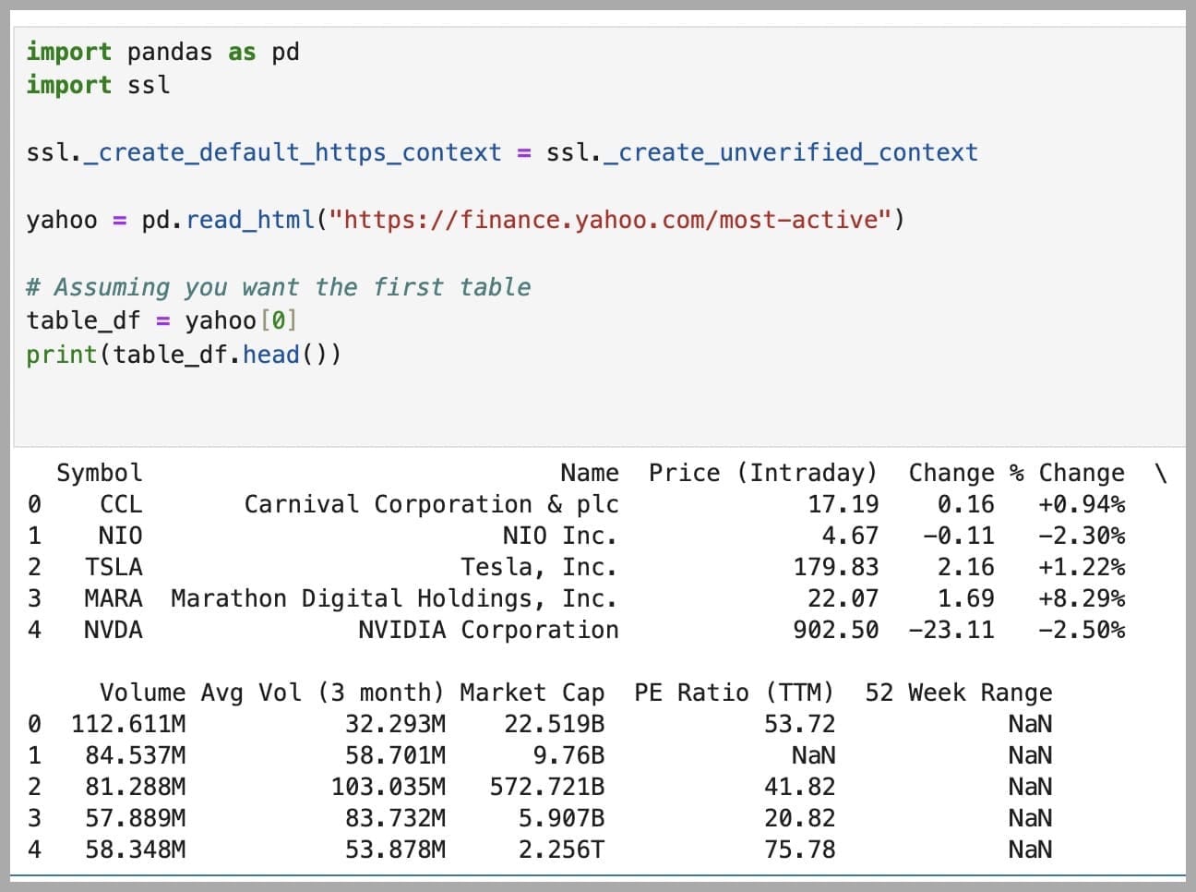Select the first table comment line
Viewport: 1196px width, 892px height.
tap(277, 287)
